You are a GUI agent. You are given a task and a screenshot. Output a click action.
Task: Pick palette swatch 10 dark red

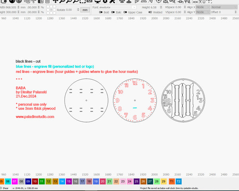pyautogui.click(x=35, y=181)
